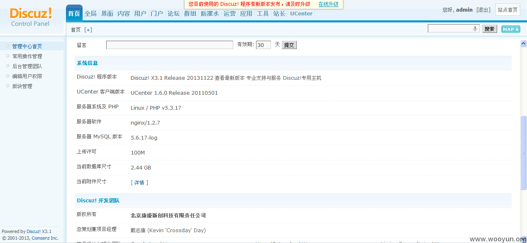Focus the top search input field

[x=454, y=28]
